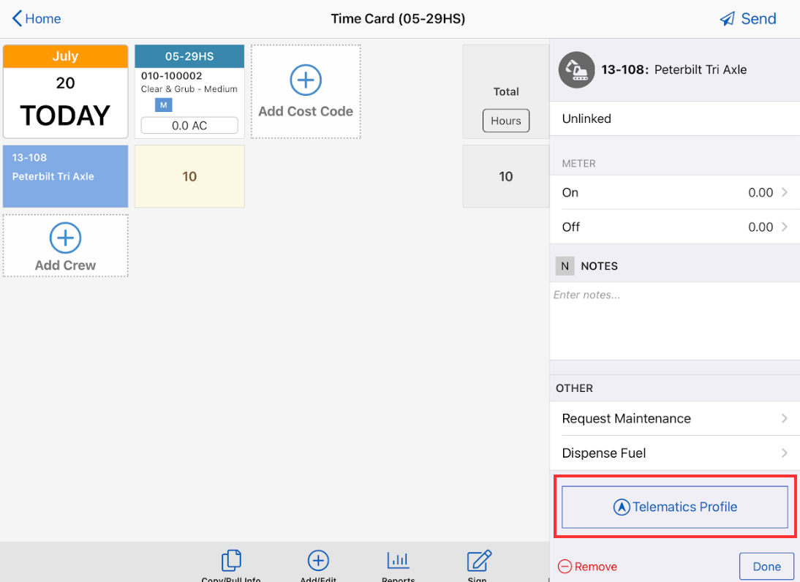
Task: Toggle the Hours display mode
Action: tap(505, 121)
